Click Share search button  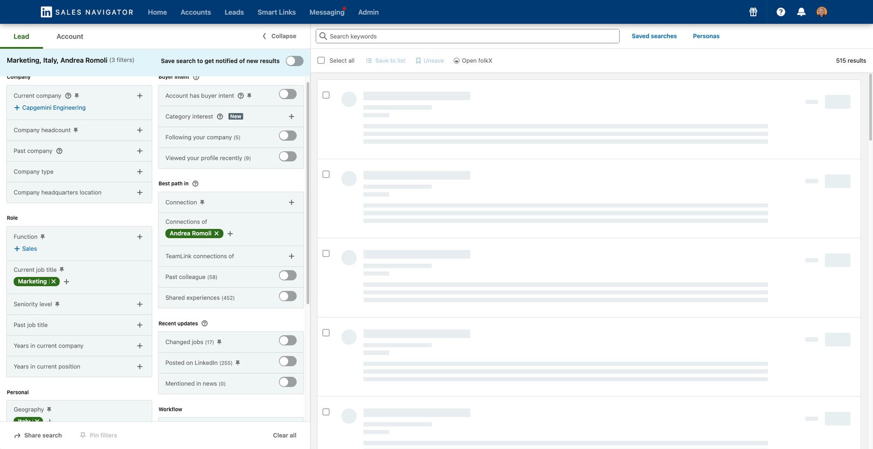point(38,435)
